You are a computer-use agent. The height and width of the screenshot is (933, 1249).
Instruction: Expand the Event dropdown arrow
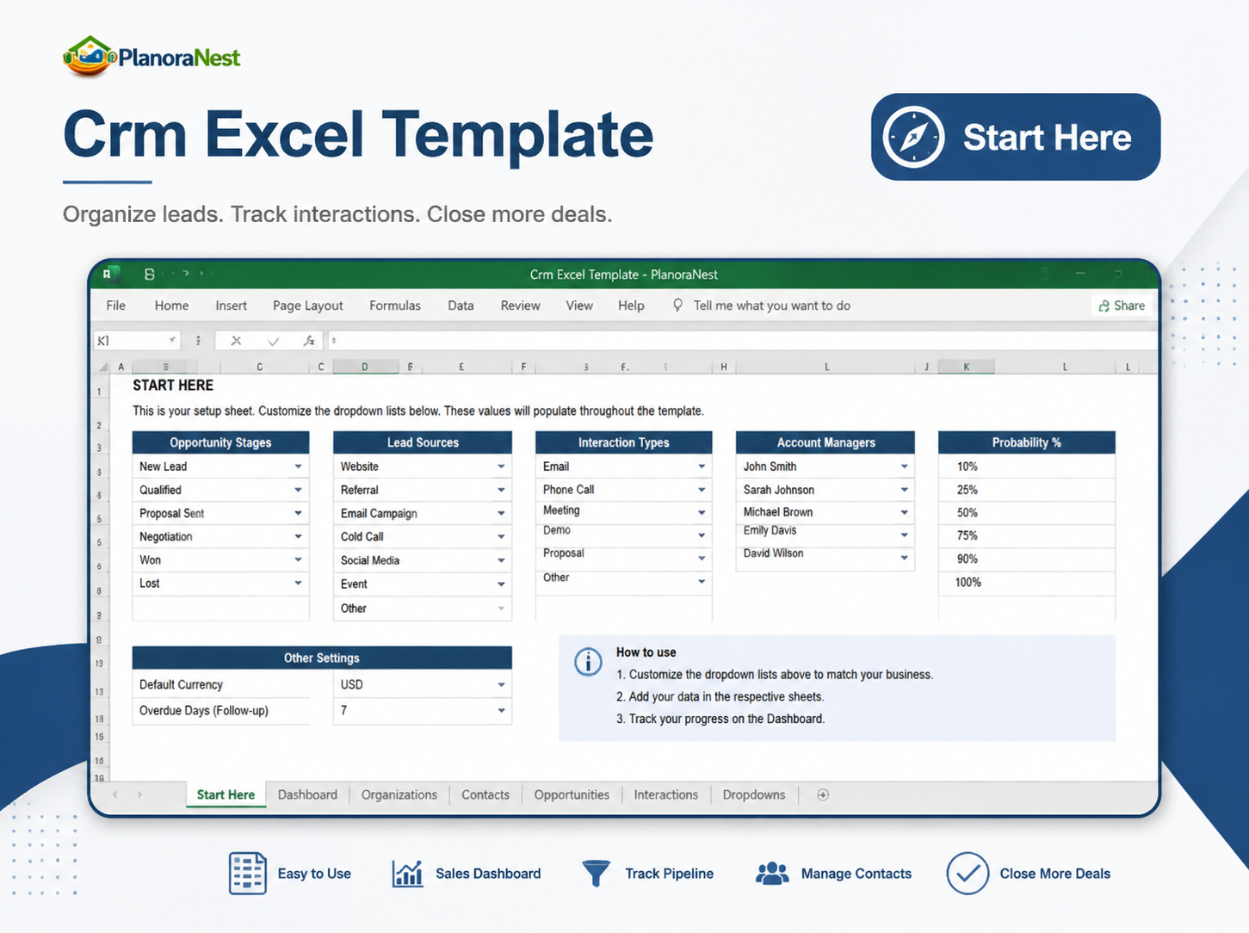pyautogui.click(x=501, y=584)
